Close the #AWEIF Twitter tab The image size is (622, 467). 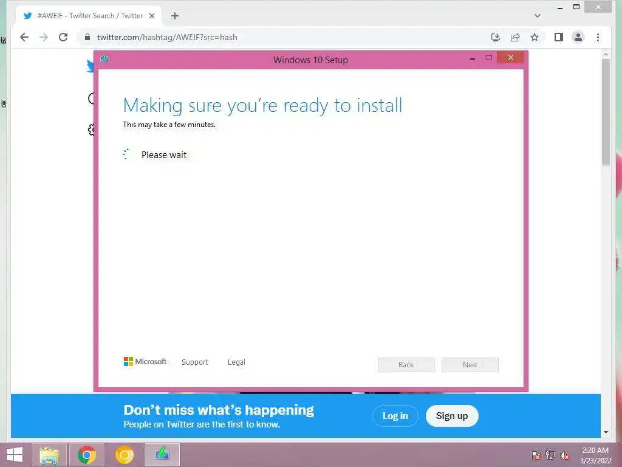(x=151, y=16)
